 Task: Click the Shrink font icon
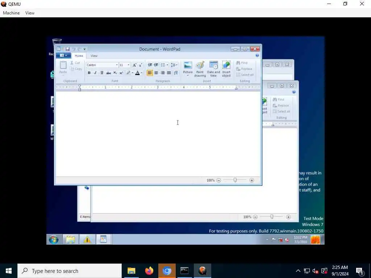click(140, 65)
